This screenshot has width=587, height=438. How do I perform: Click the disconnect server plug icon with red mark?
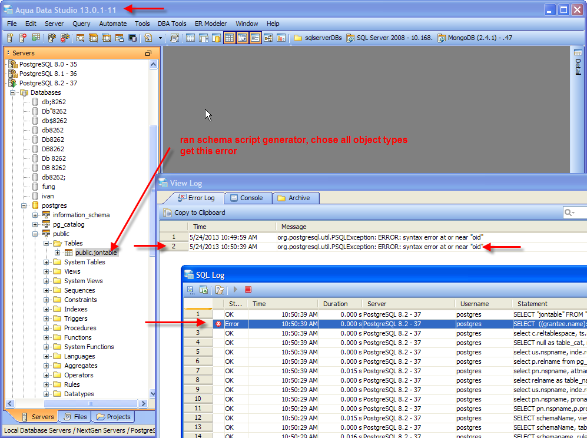65,38
